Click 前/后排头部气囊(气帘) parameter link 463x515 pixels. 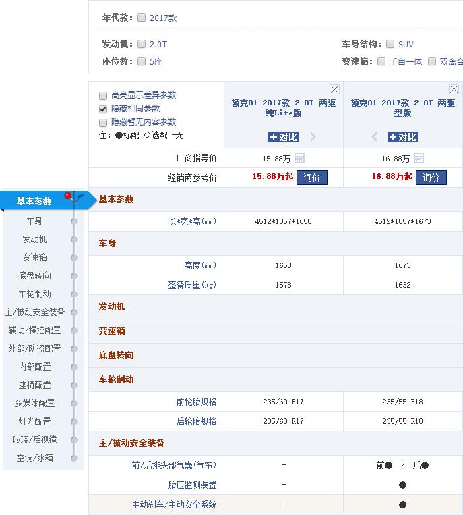click(174, 465)
